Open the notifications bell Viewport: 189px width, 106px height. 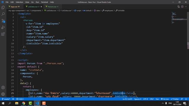click(186, 99)
